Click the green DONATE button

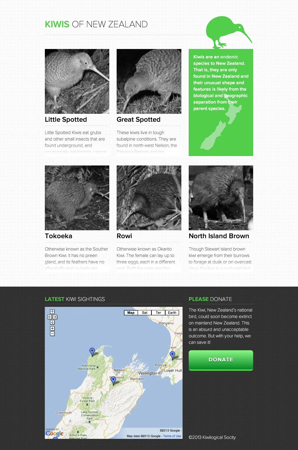[x=221, y=360]
